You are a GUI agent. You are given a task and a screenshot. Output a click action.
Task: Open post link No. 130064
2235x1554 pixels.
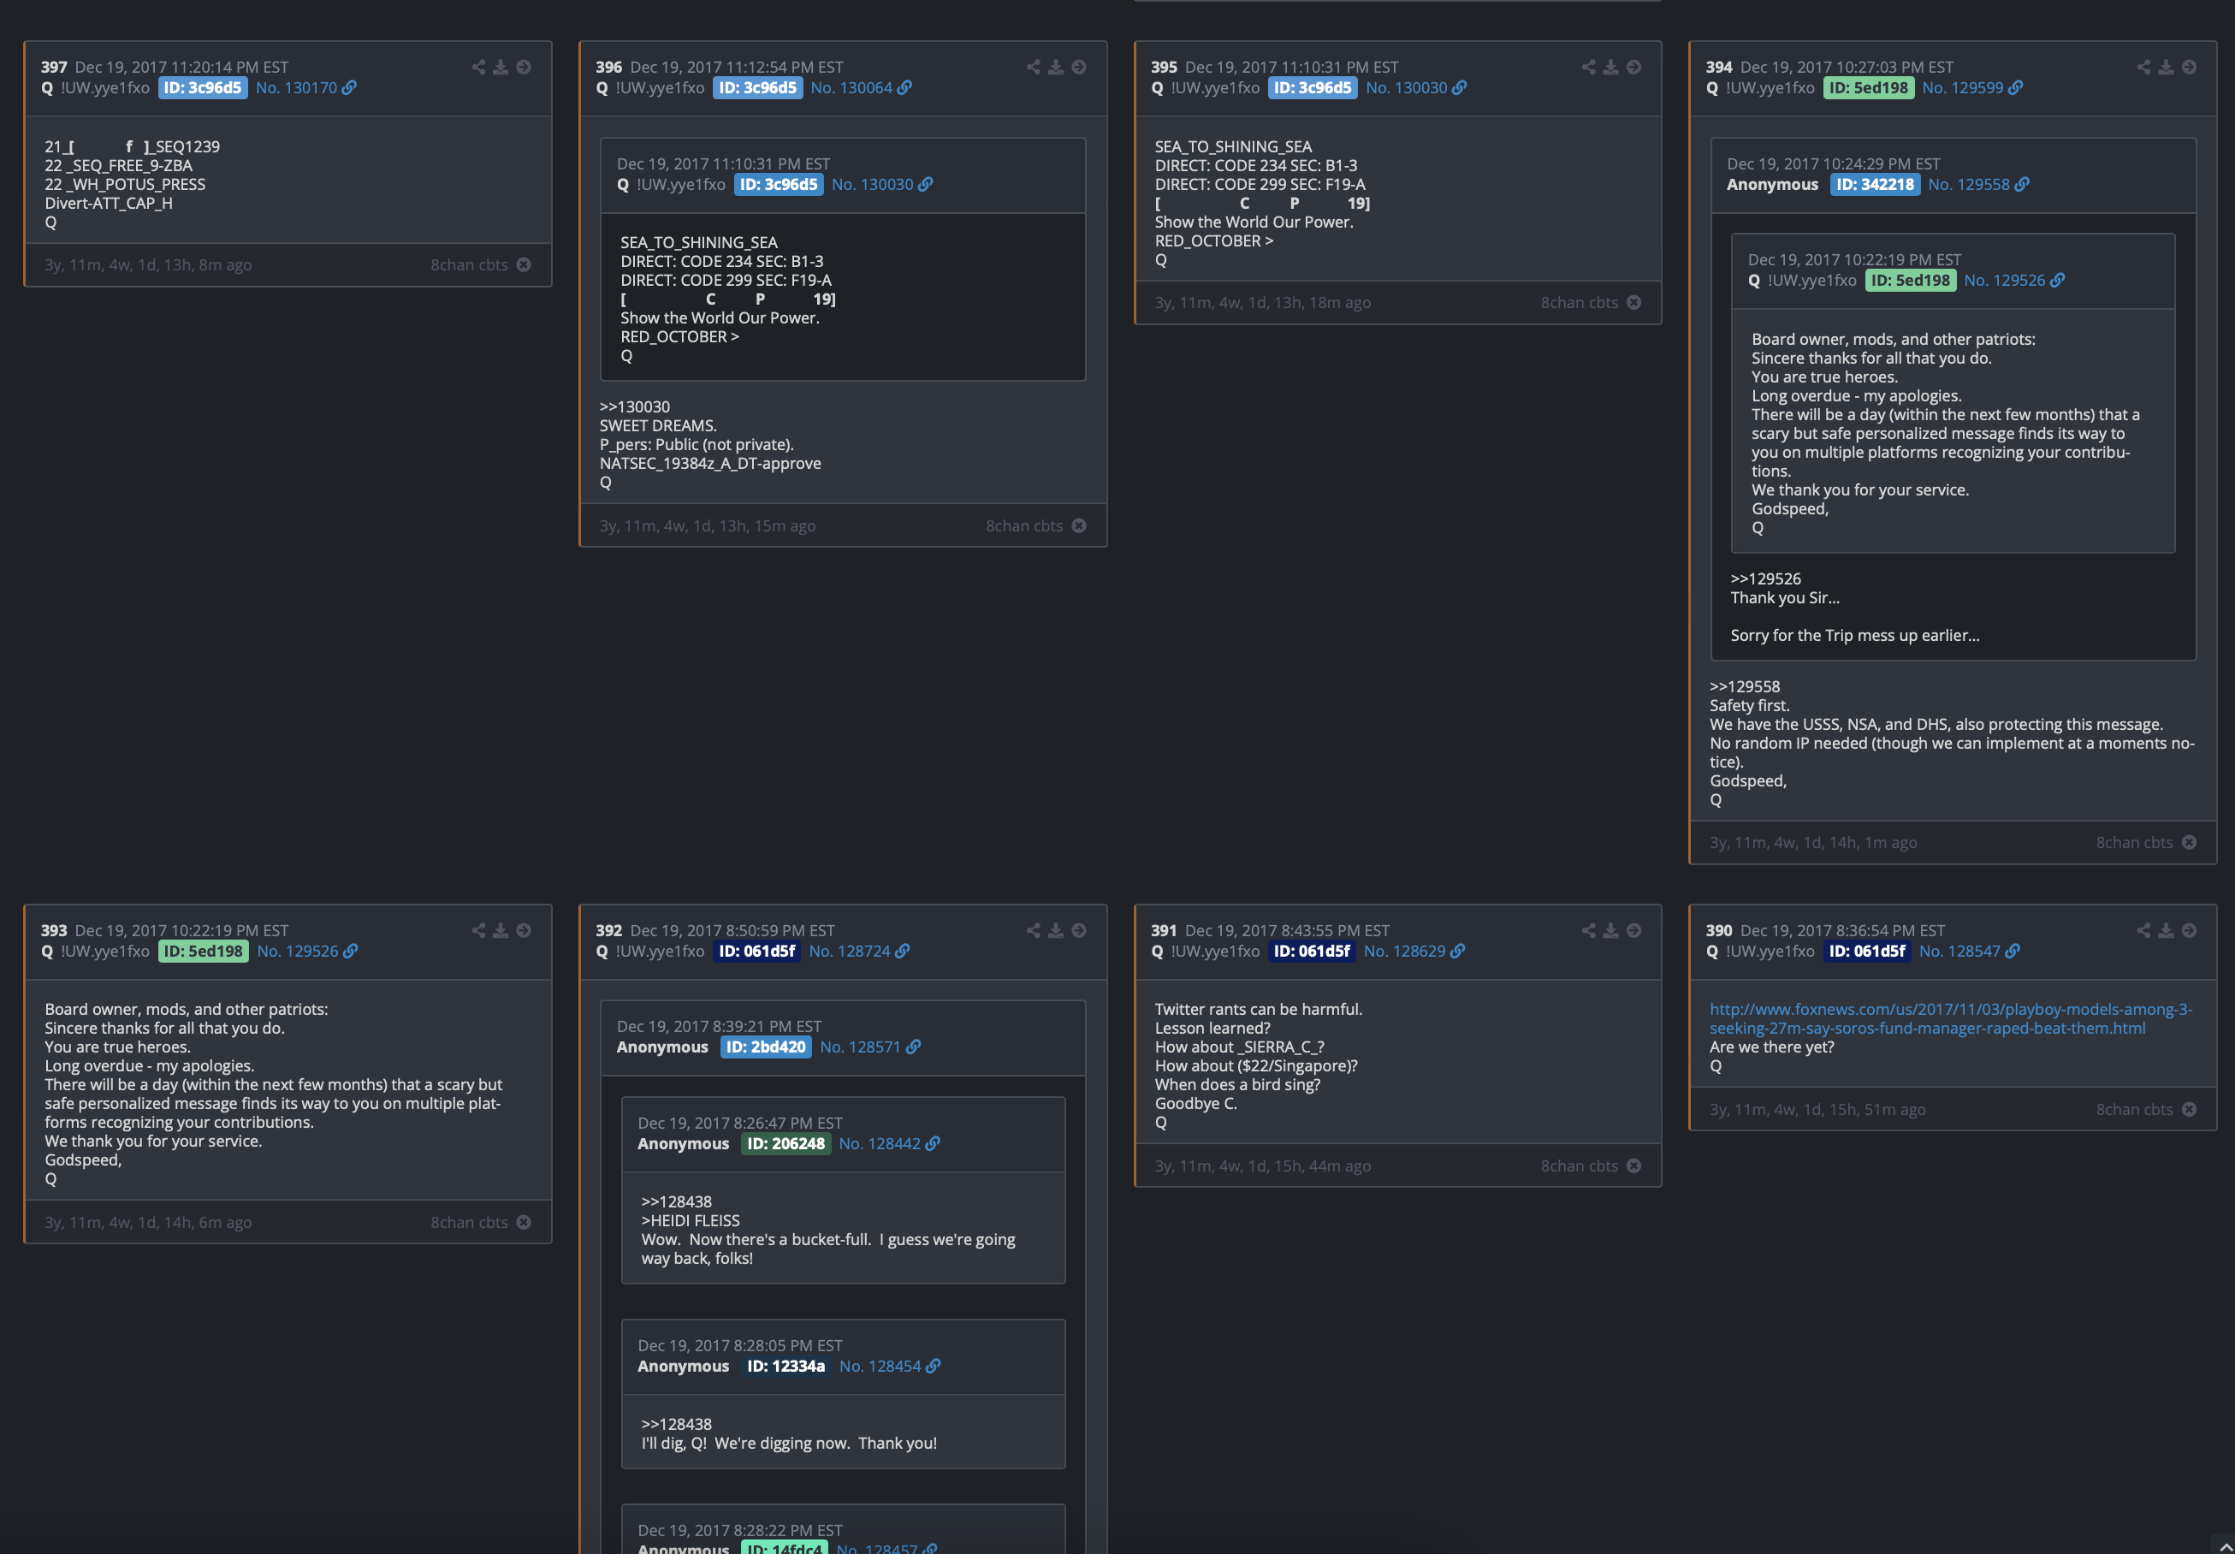(861, 87)
